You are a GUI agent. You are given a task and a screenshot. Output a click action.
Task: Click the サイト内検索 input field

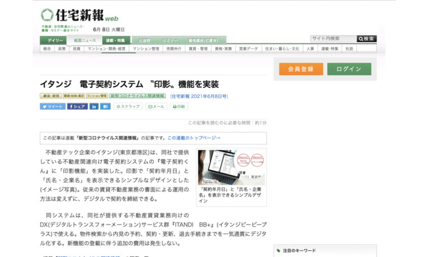pos(333,39)
